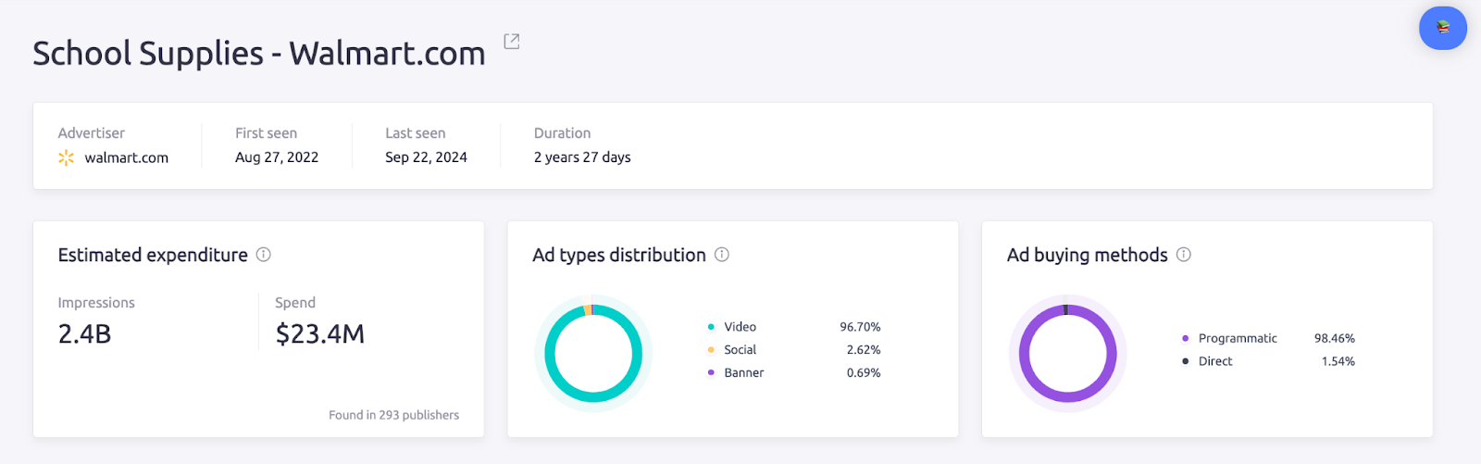Click the Advertiser label
Viewport: 1481px width, 464px height.
coord(92,133)
